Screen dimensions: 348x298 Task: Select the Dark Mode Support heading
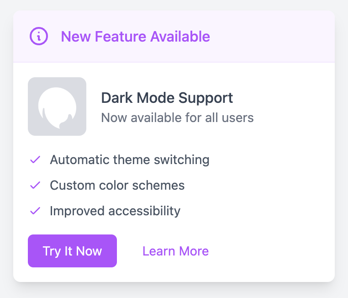(x=167, y=98)
